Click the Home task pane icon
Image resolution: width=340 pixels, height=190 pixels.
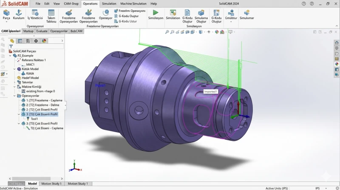click(x=337, y=43)
